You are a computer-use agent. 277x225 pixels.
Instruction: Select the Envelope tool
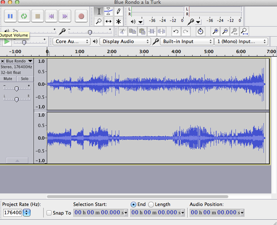(109, 12)
